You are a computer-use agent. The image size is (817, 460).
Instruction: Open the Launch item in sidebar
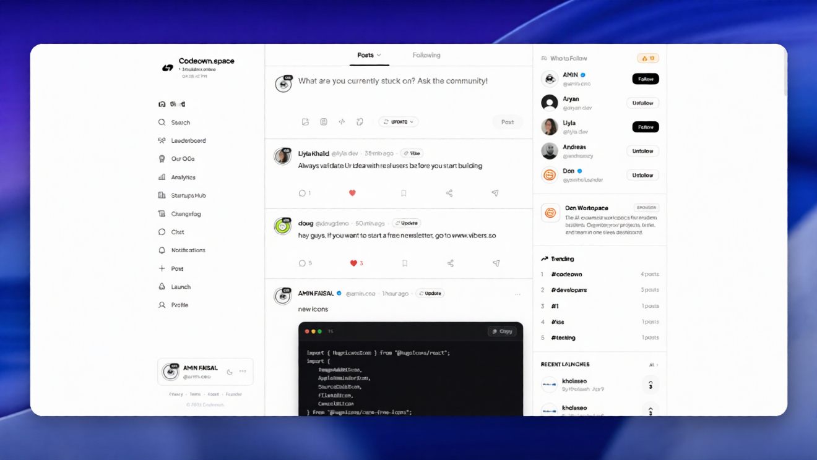coord(175,287)
